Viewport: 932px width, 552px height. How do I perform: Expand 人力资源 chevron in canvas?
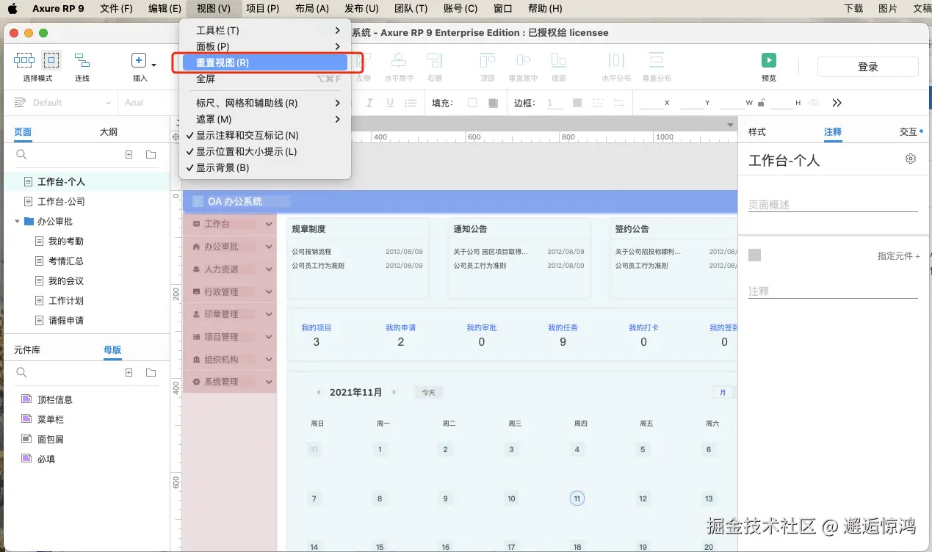[x=269, y=269]
